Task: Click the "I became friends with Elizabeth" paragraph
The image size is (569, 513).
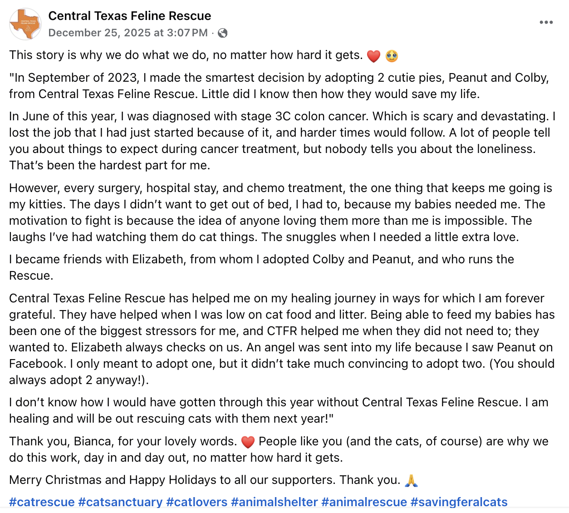Action: 261,267
